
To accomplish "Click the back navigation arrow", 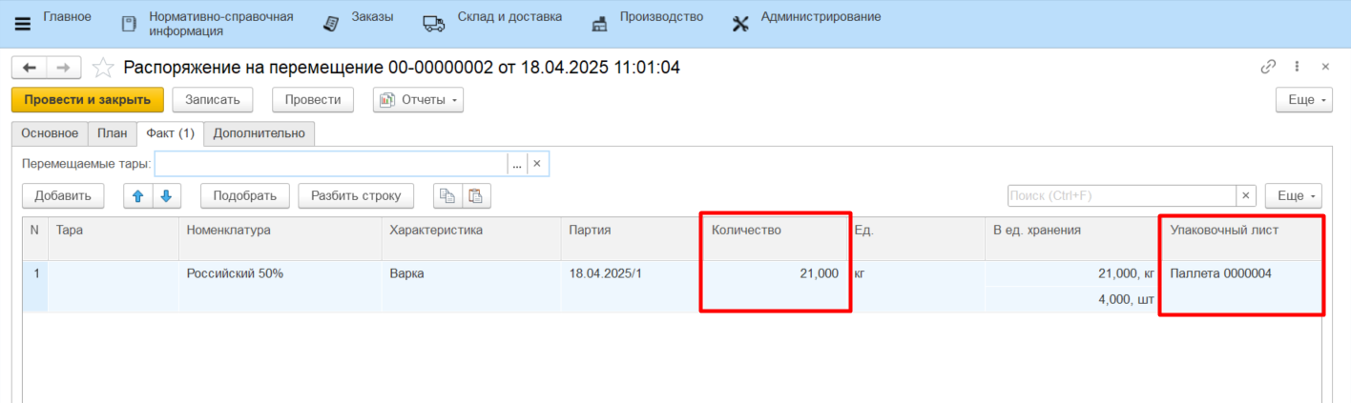I will click(29, 68).
